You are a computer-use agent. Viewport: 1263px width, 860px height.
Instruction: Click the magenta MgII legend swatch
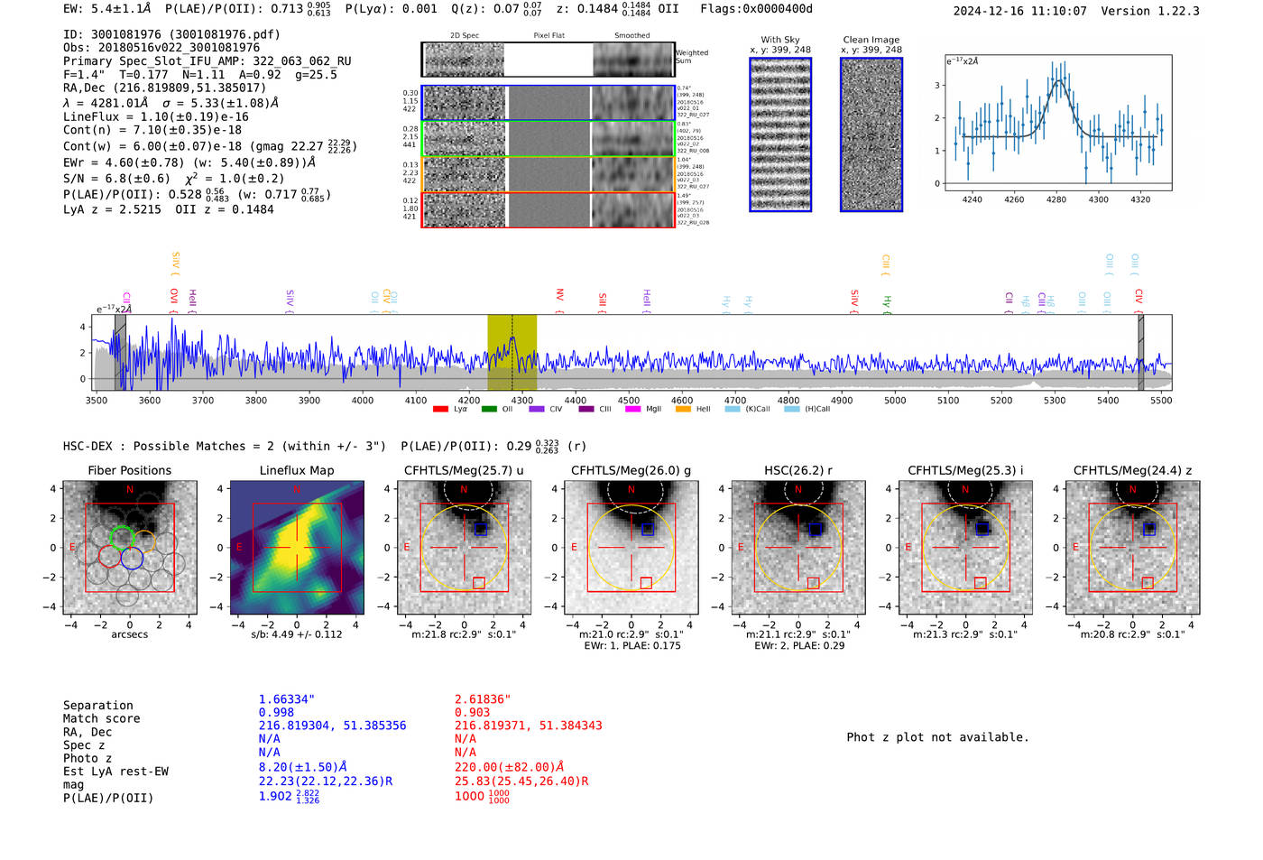[x=631, y=409]
